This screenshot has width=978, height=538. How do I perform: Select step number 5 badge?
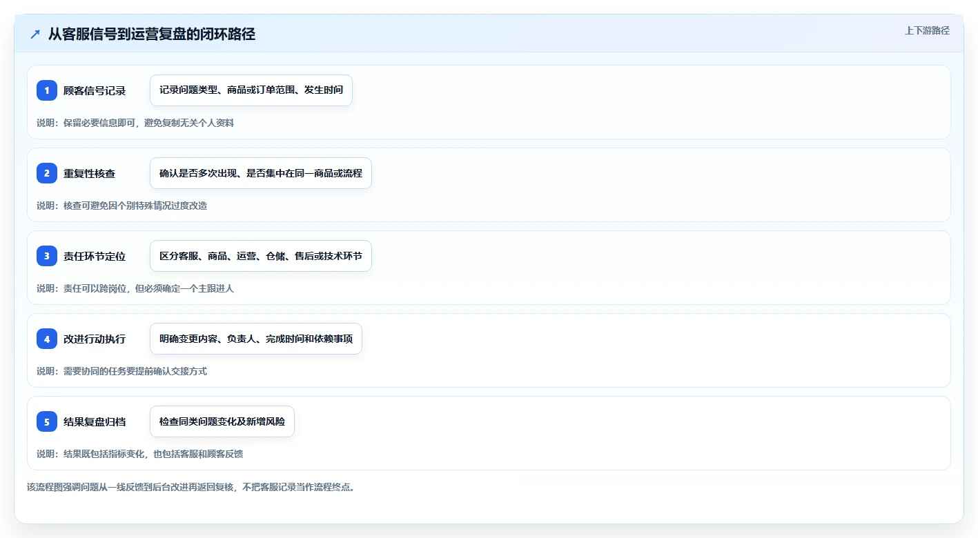[47, 421]
